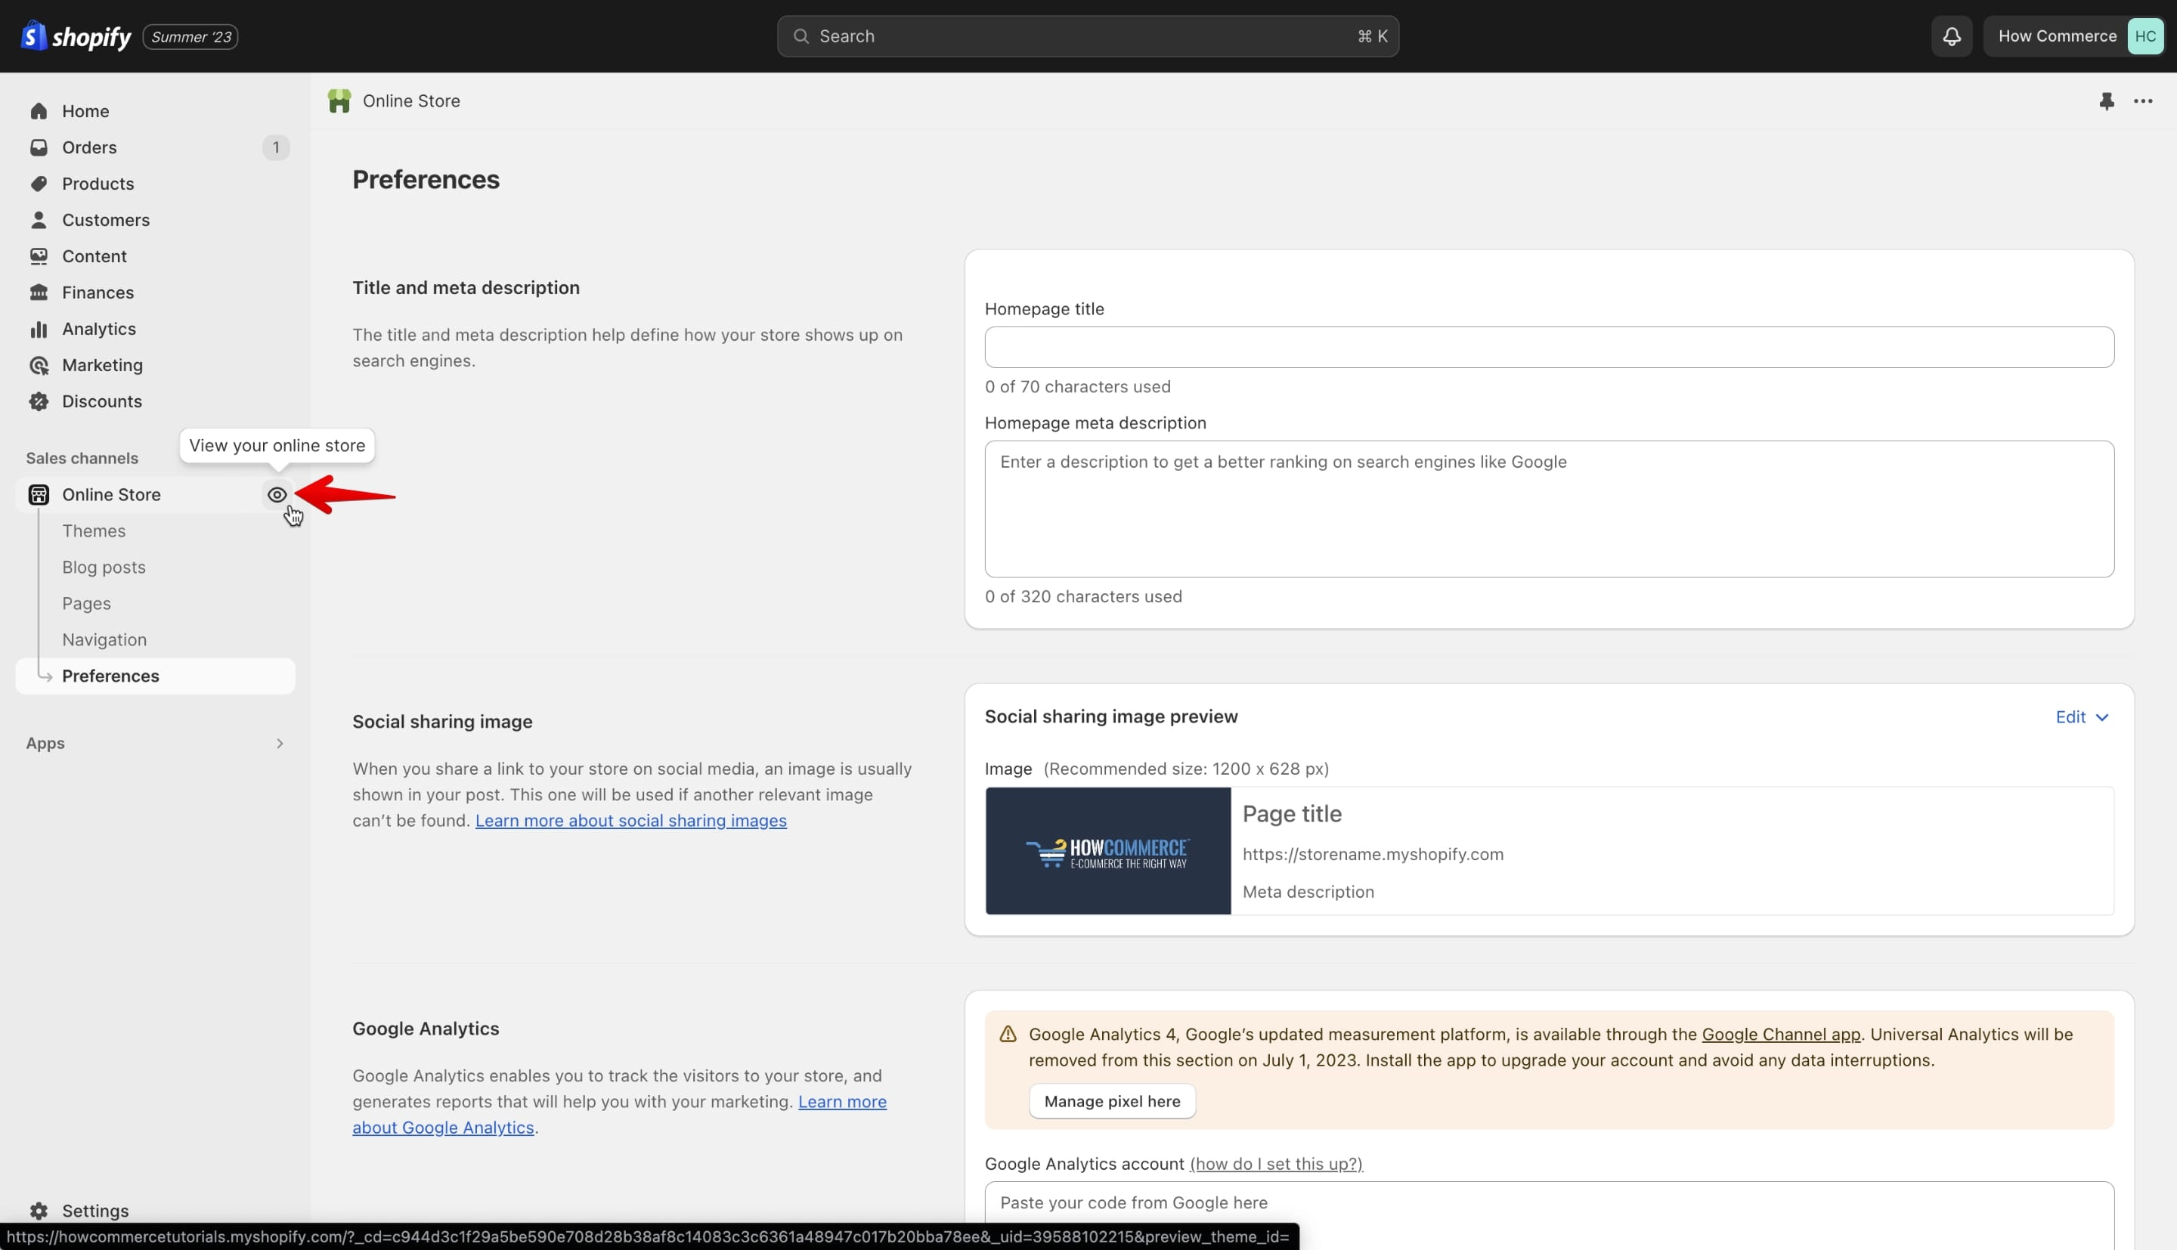Click the green Online Store header icon
This screenshot has height=1250, width=2177.
click(x=339, y=101)
